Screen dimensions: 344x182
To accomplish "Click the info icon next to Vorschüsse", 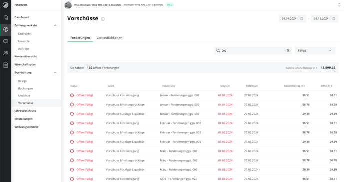I will coord(103,19).
